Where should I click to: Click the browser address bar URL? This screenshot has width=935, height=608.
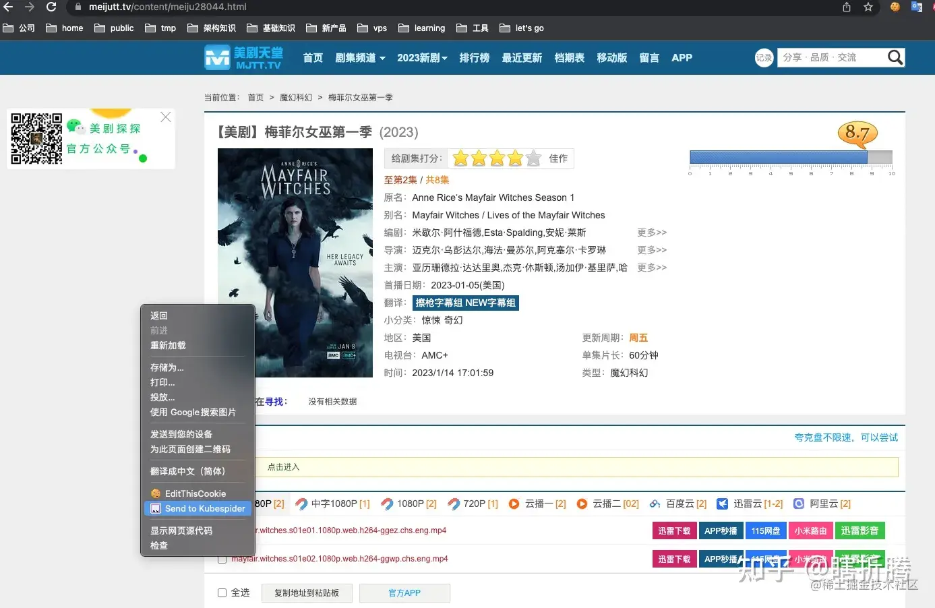click(x=168, y=7)
